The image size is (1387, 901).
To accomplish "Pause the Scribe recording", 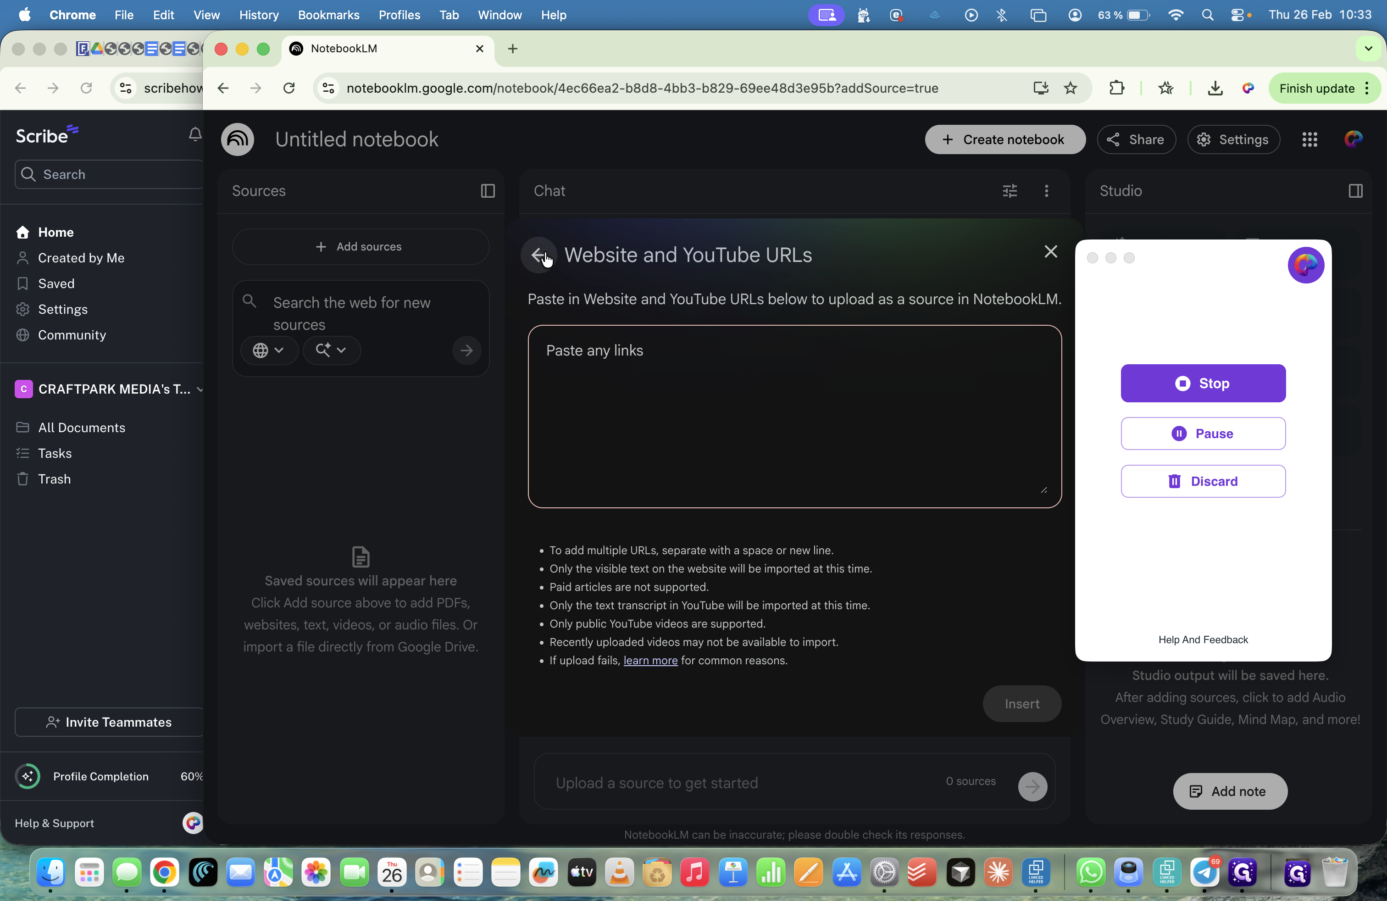I will 1202,434.
